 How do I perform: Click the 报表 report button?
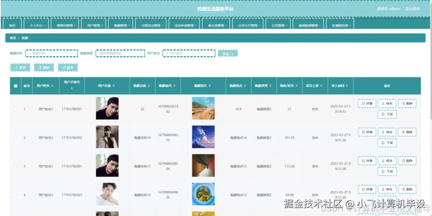click(67, 67)
